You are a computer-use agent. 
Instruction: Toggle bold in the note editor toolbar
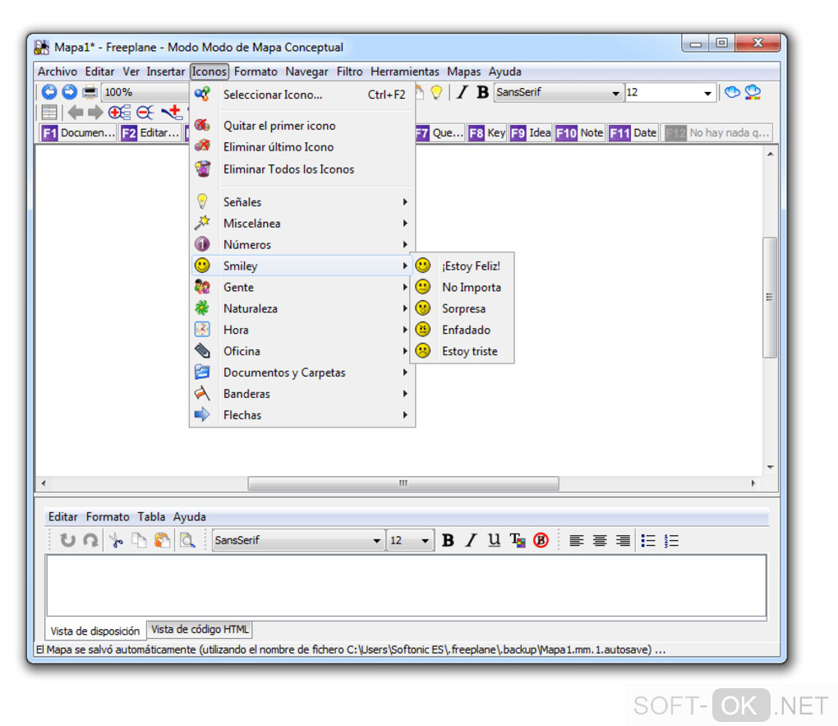click(x=448, y=540)
